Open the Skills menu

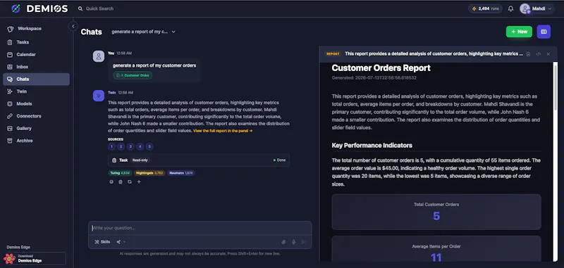tap(102, 242)
